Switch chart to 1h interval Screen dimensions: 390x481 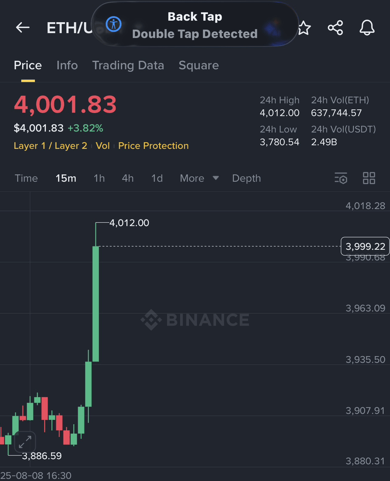(99, 178)
